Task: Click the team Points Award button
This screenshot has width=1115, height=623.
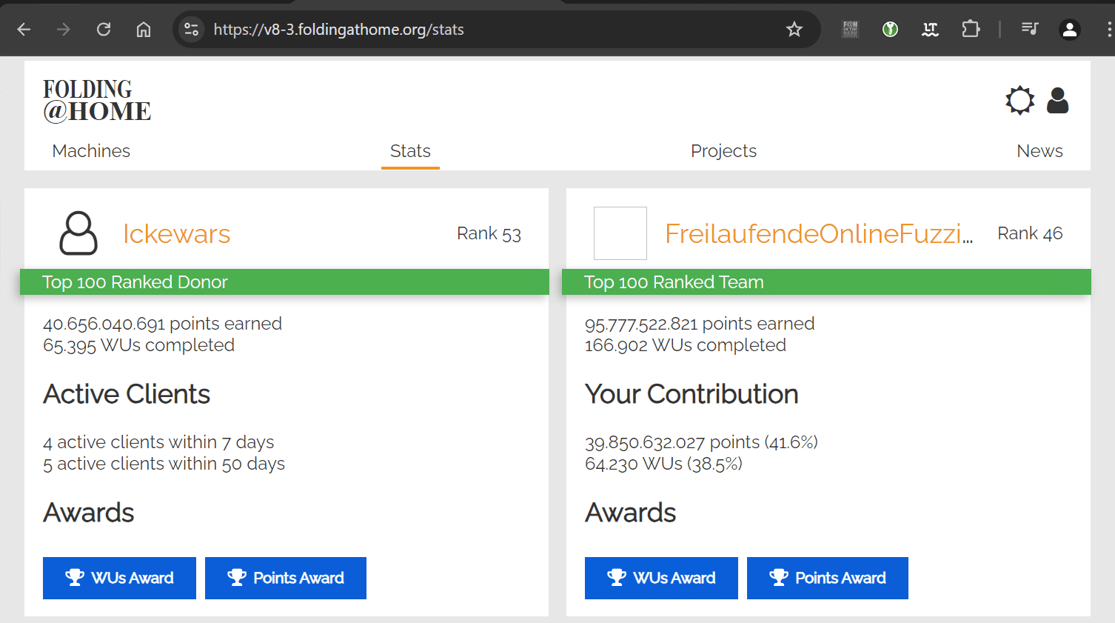Action: (827, 578)
